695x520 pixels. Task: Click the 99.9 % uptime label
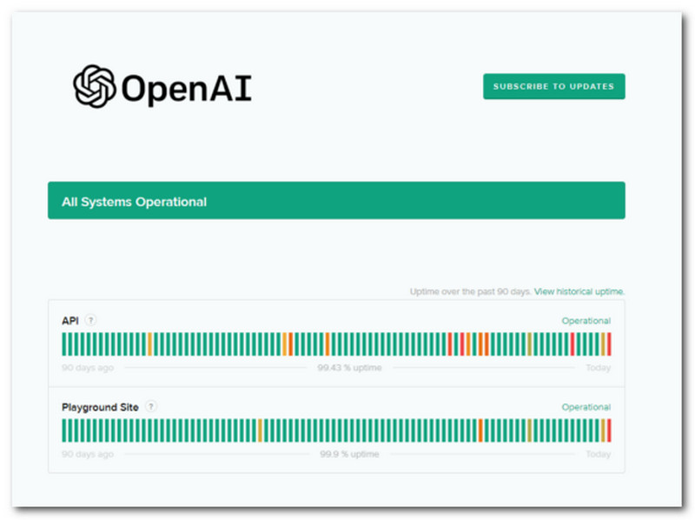click(x=349, y=454)
